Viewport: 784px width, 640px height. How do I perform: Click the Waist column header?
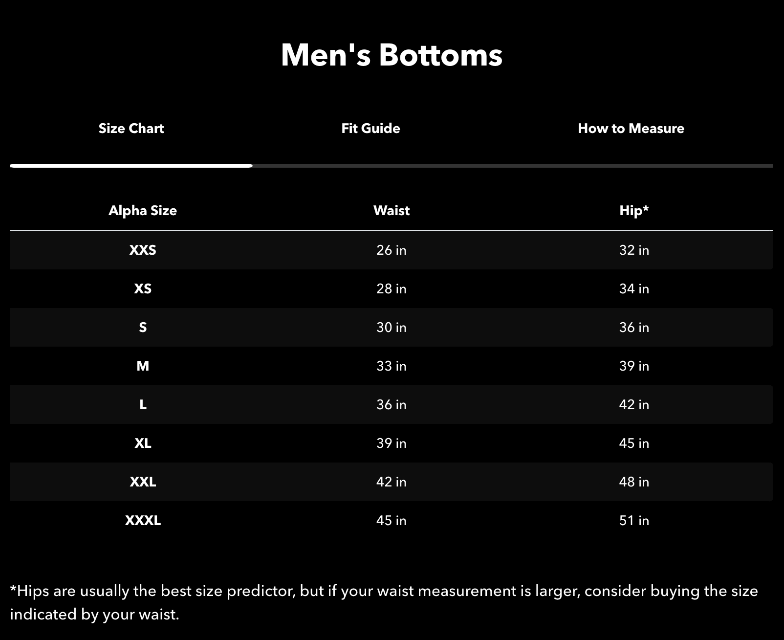[x=392, y=210]
